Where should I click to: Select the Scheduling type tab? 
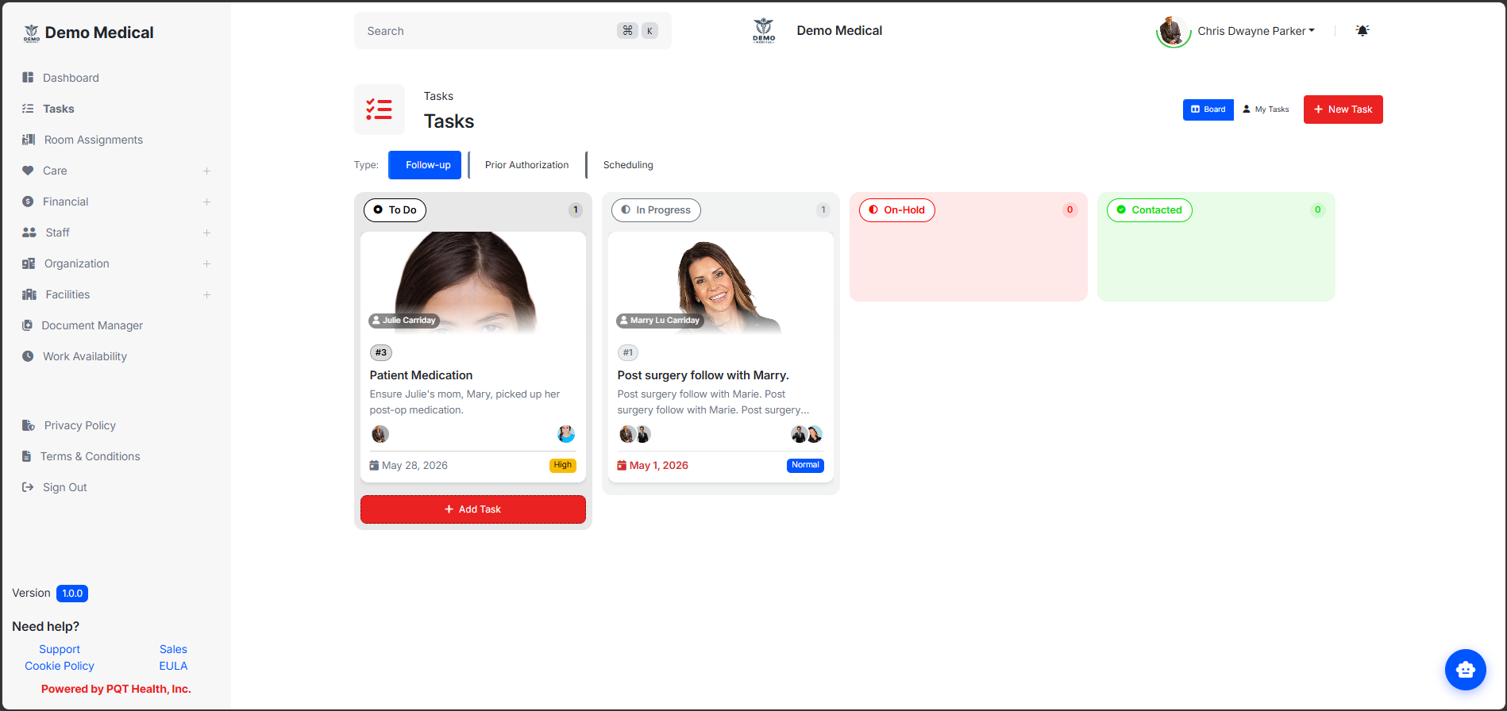(x=628, y=165)
